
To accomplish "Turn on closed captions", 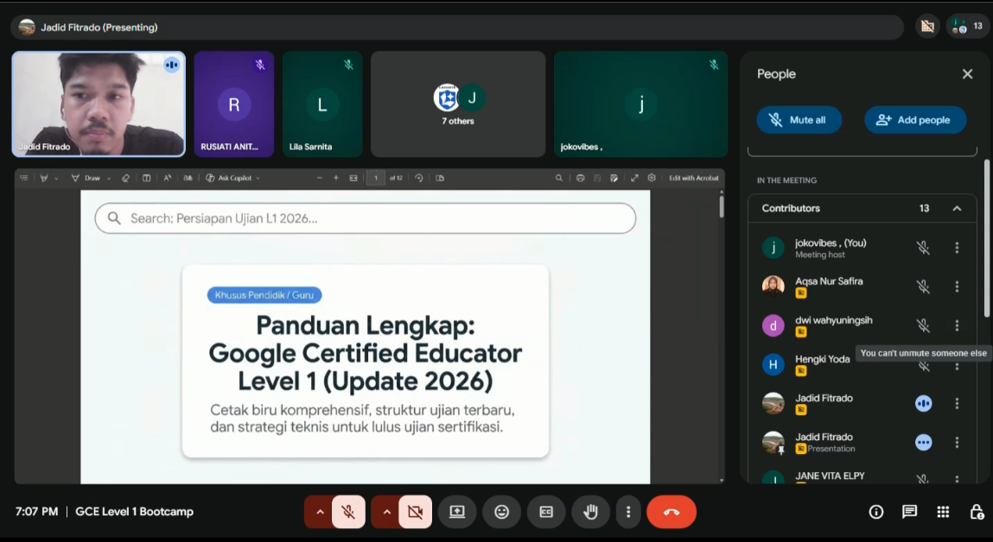I will click(x=546, y=512).
